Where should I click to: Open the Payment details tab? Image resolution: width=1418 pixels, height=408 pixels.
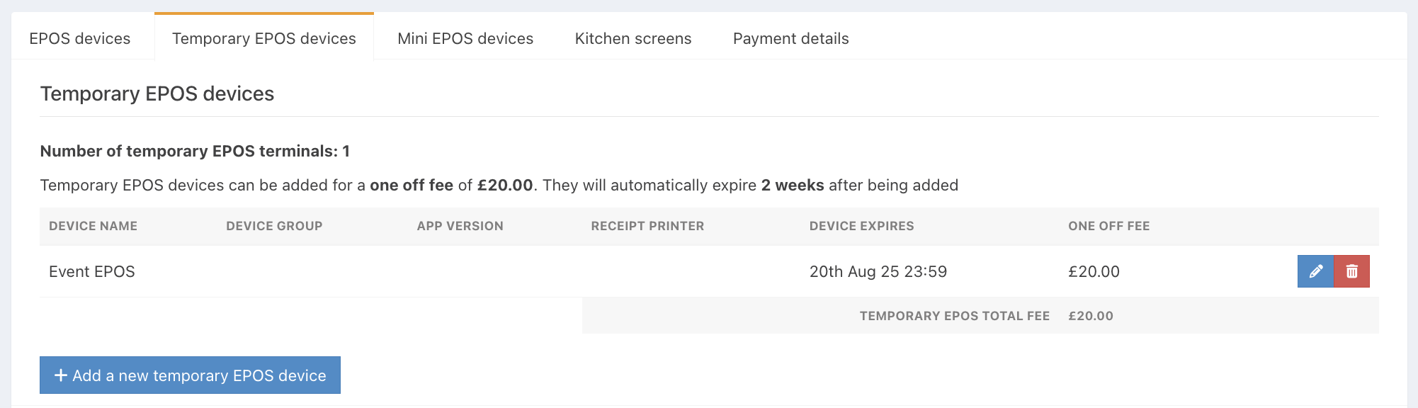point(791,38)
